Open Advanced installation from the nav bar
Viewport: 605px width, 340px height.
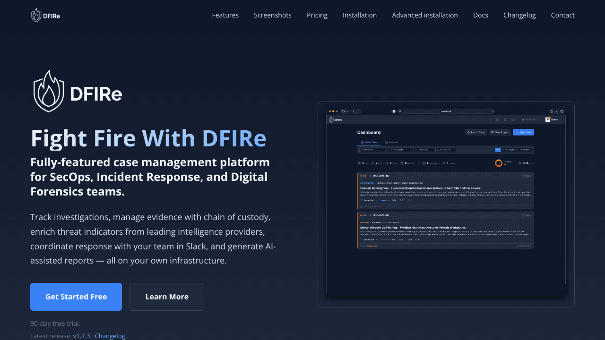coord(425,15)
